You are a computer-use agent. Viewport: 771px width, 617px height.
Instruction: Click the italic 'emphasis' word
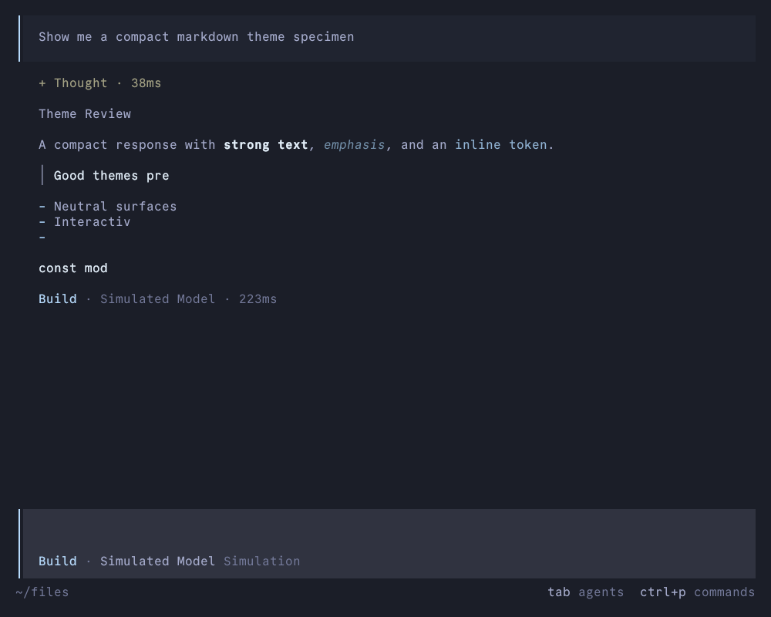(354, 145)
